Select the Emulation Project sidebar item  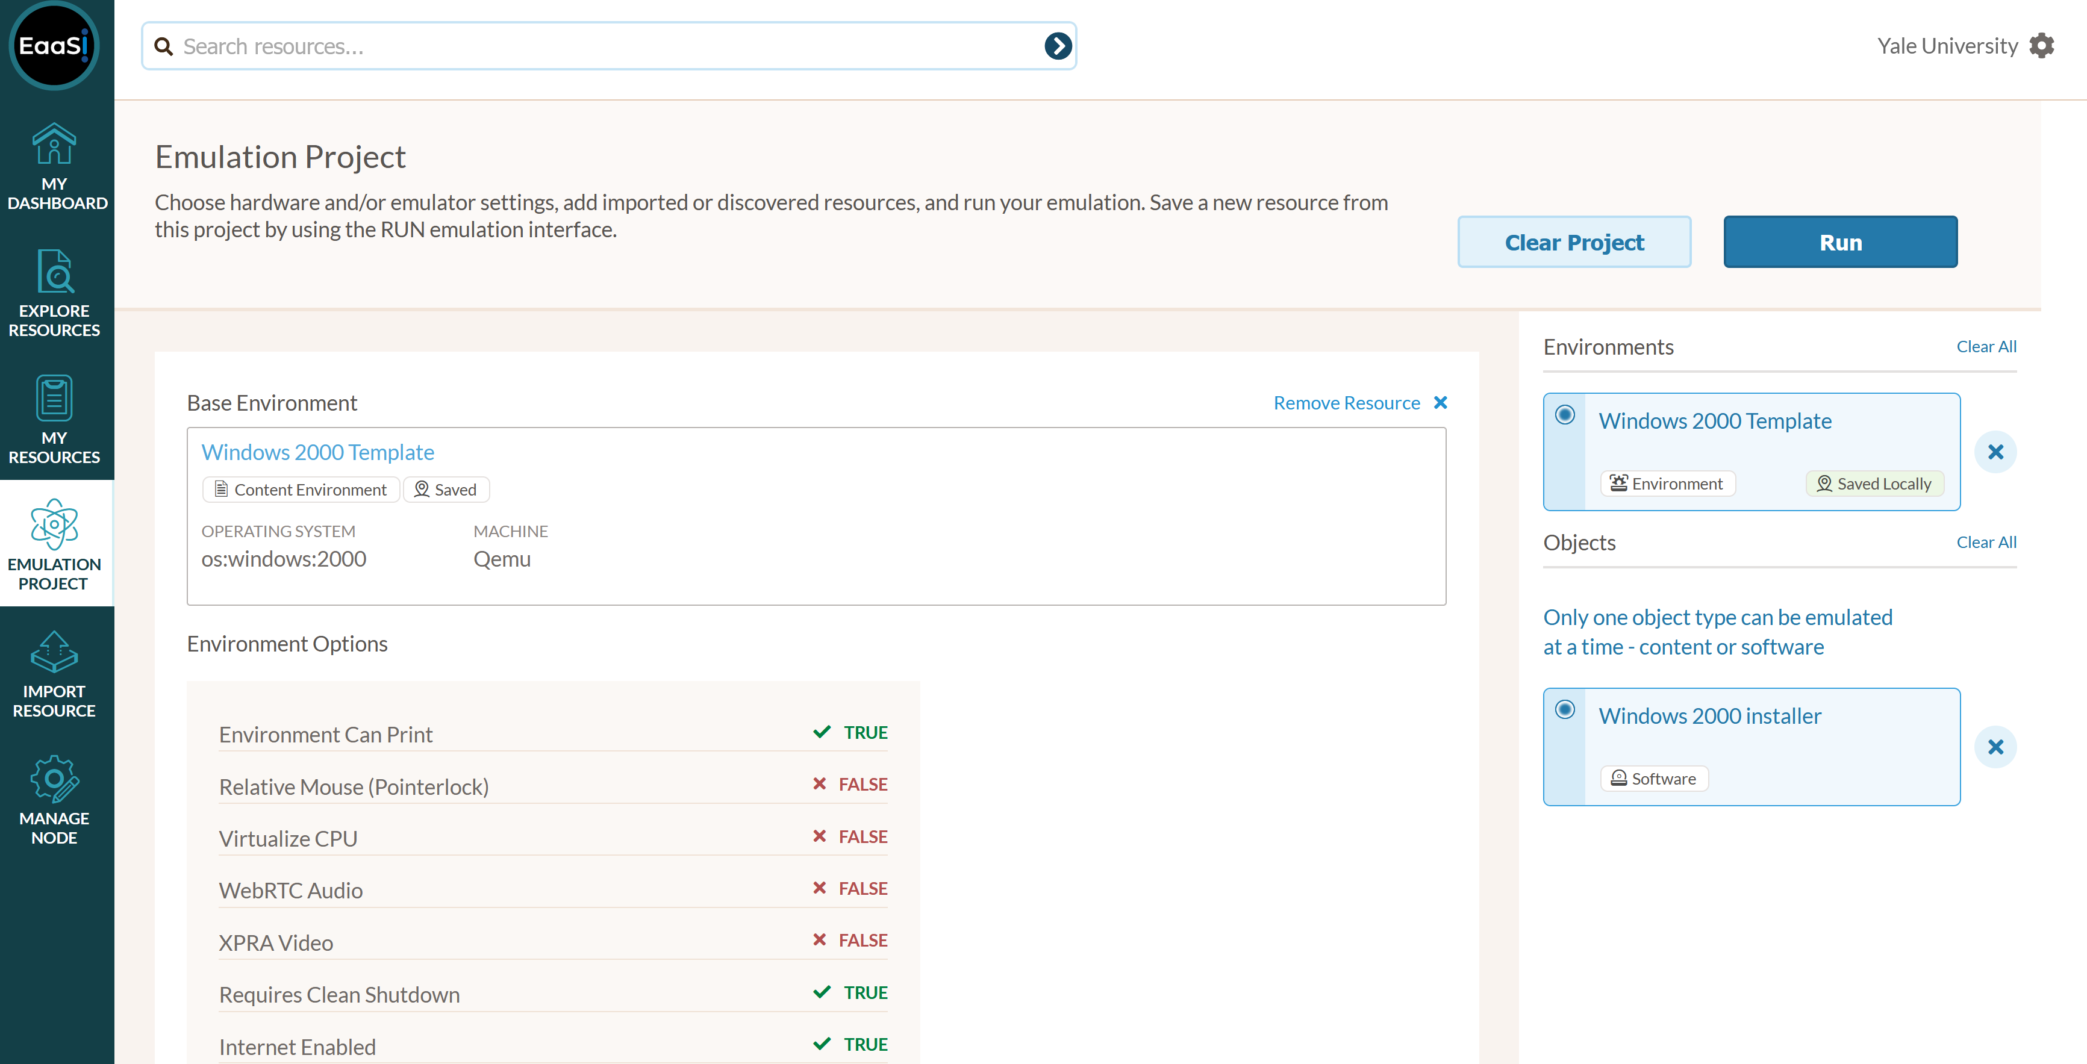tap(55, 544)
